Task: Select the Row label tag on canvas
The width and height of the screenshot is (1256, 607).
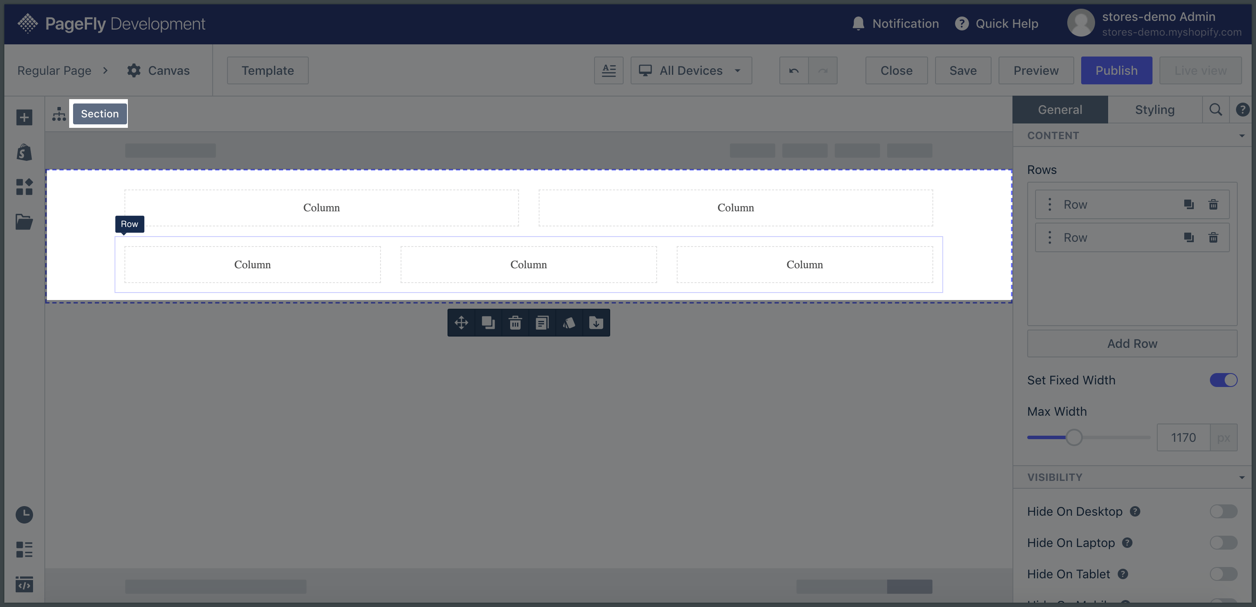Action: [129, 224]
